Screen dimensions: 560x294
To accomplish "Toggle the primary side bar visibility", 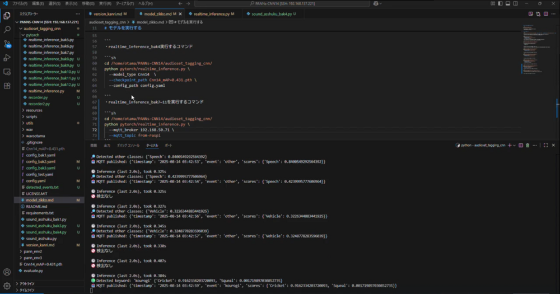I will click(x=500, y=3).
